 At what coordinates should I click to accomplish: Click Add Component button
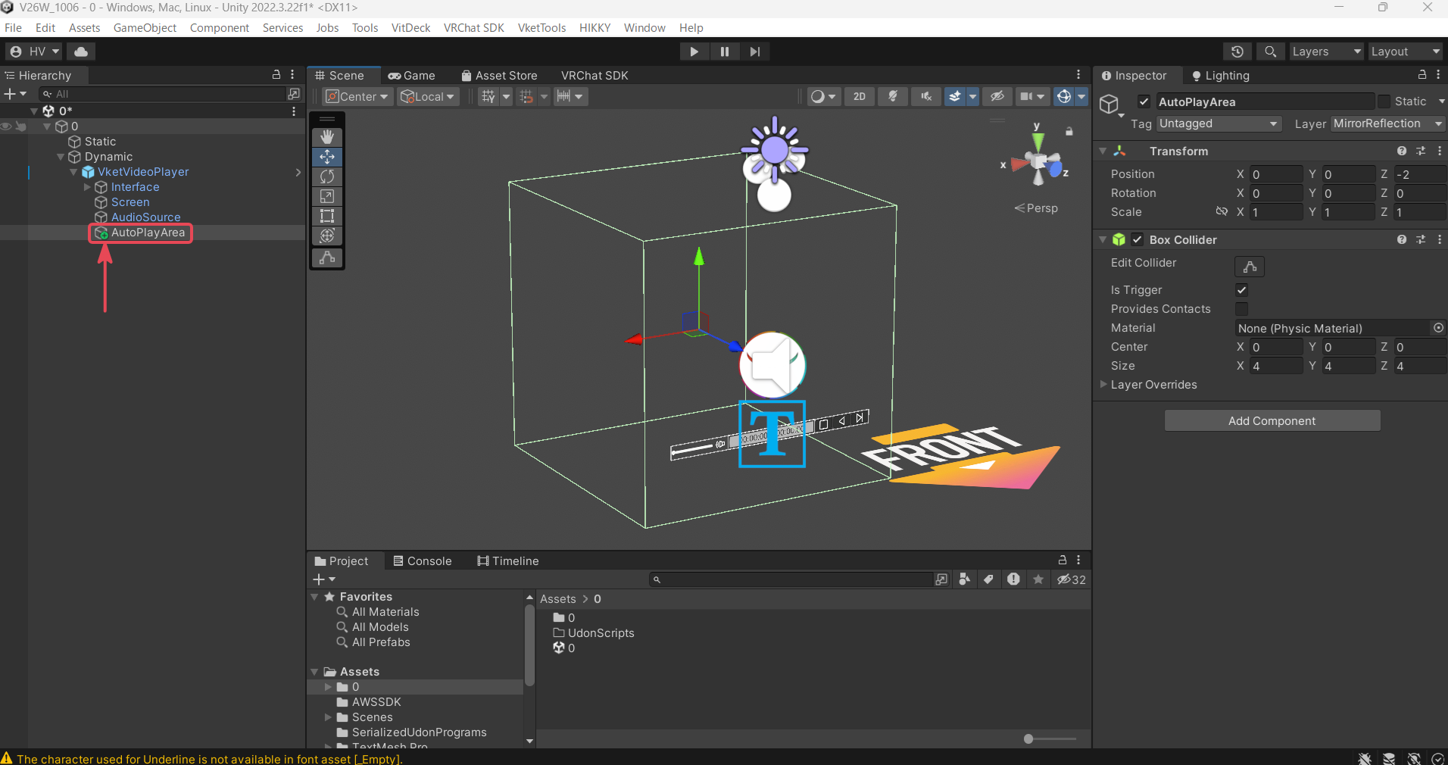tap(1272, 421)
